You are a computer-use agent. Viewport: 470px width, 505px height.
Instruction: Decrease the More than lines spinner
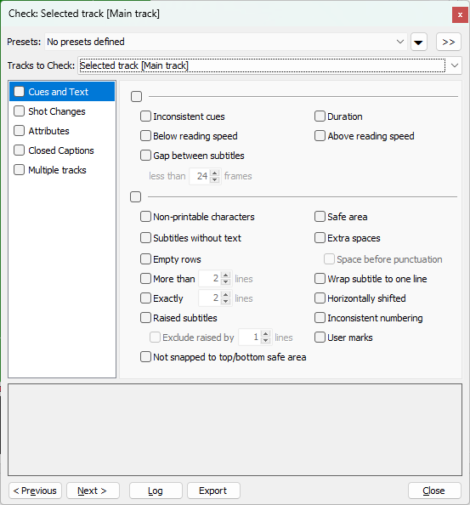(226, 282)
